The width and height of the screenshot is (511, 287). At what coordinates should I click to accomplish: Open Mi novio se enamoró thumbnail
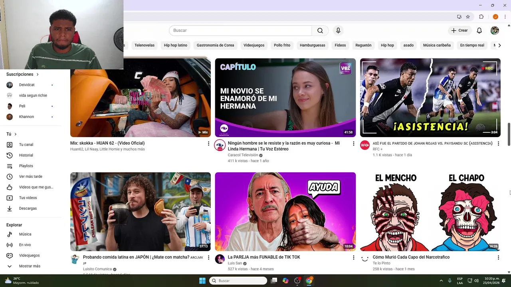(x=285, y=98)
